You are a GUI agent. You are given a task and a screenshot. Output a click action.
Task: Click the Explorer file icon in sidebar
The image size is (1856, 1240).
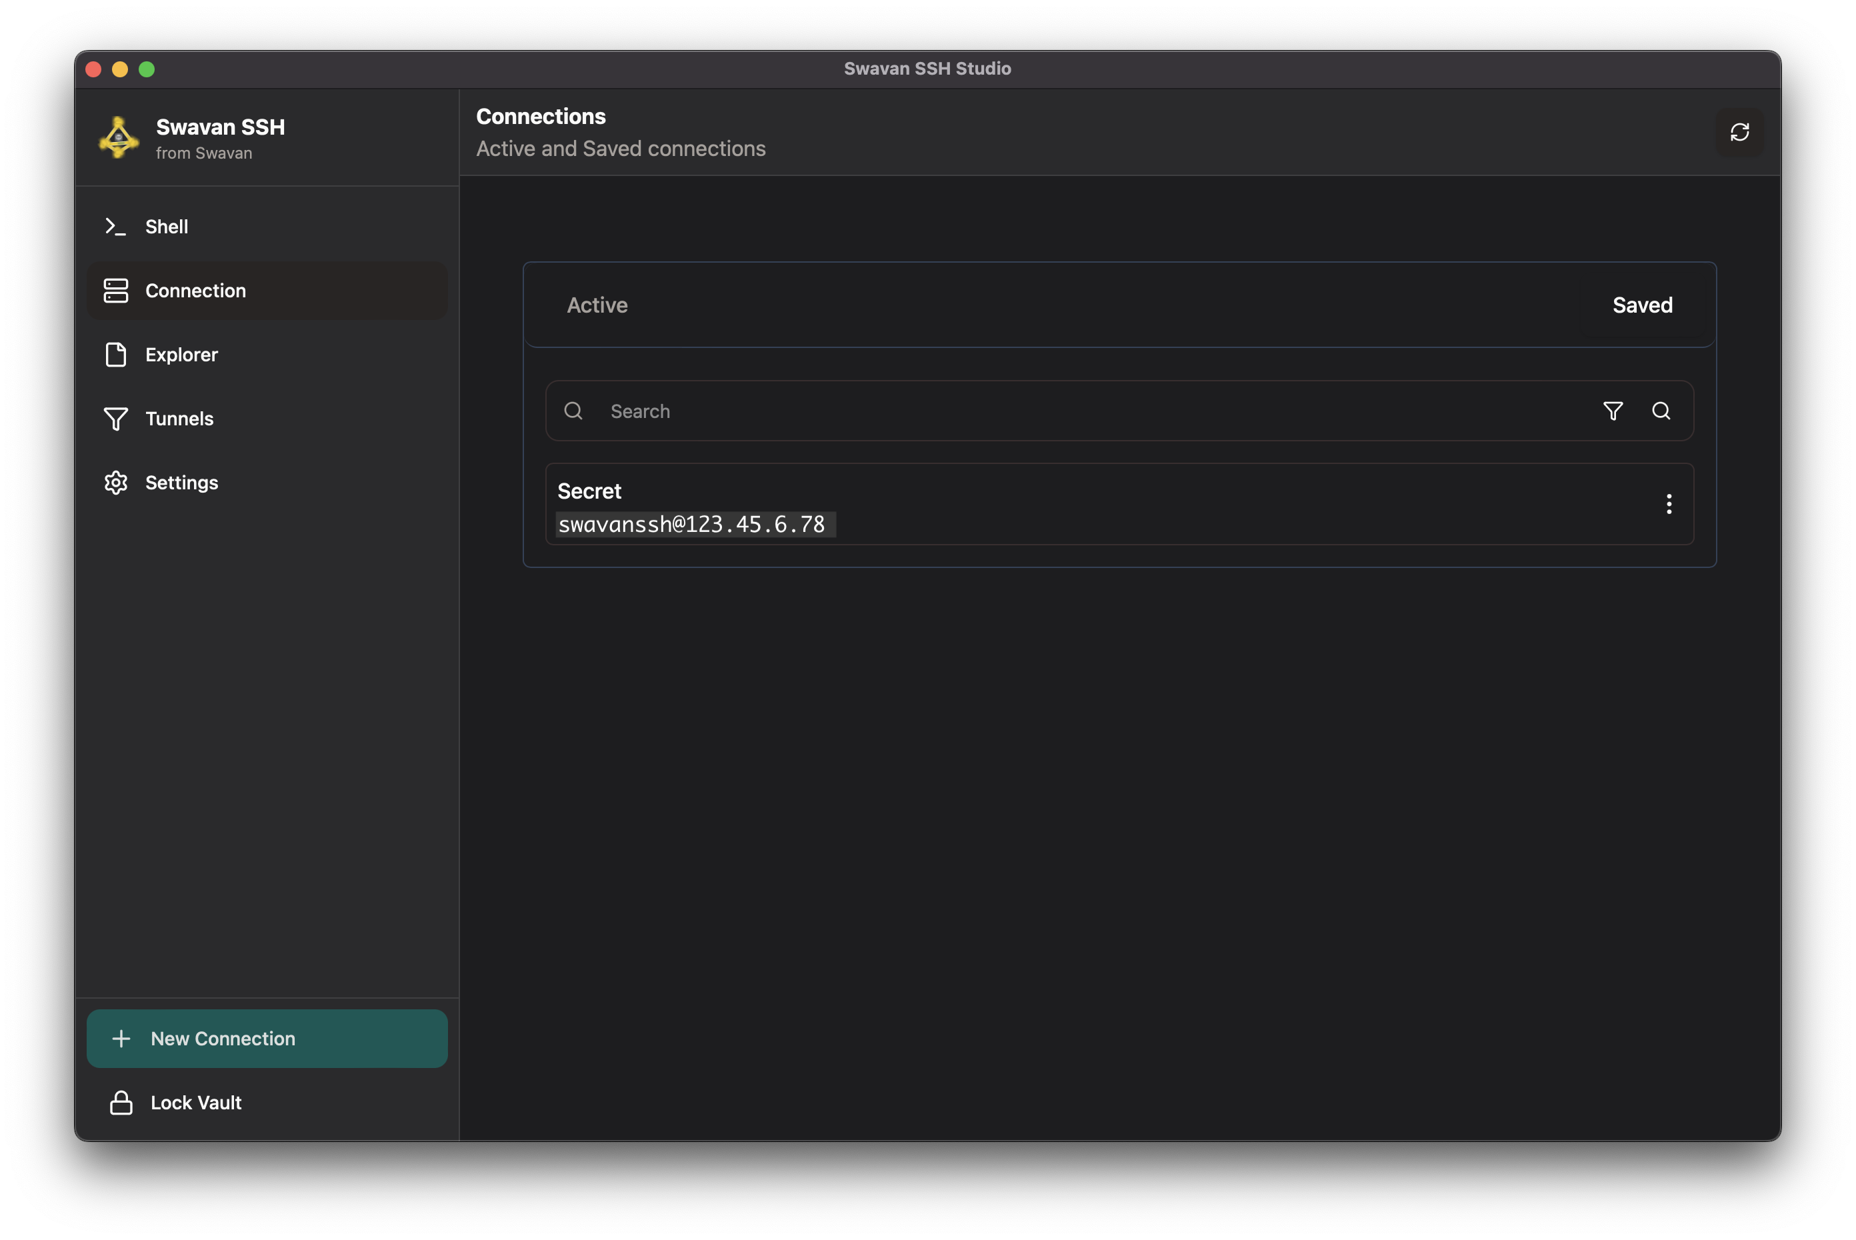[115, 354]
